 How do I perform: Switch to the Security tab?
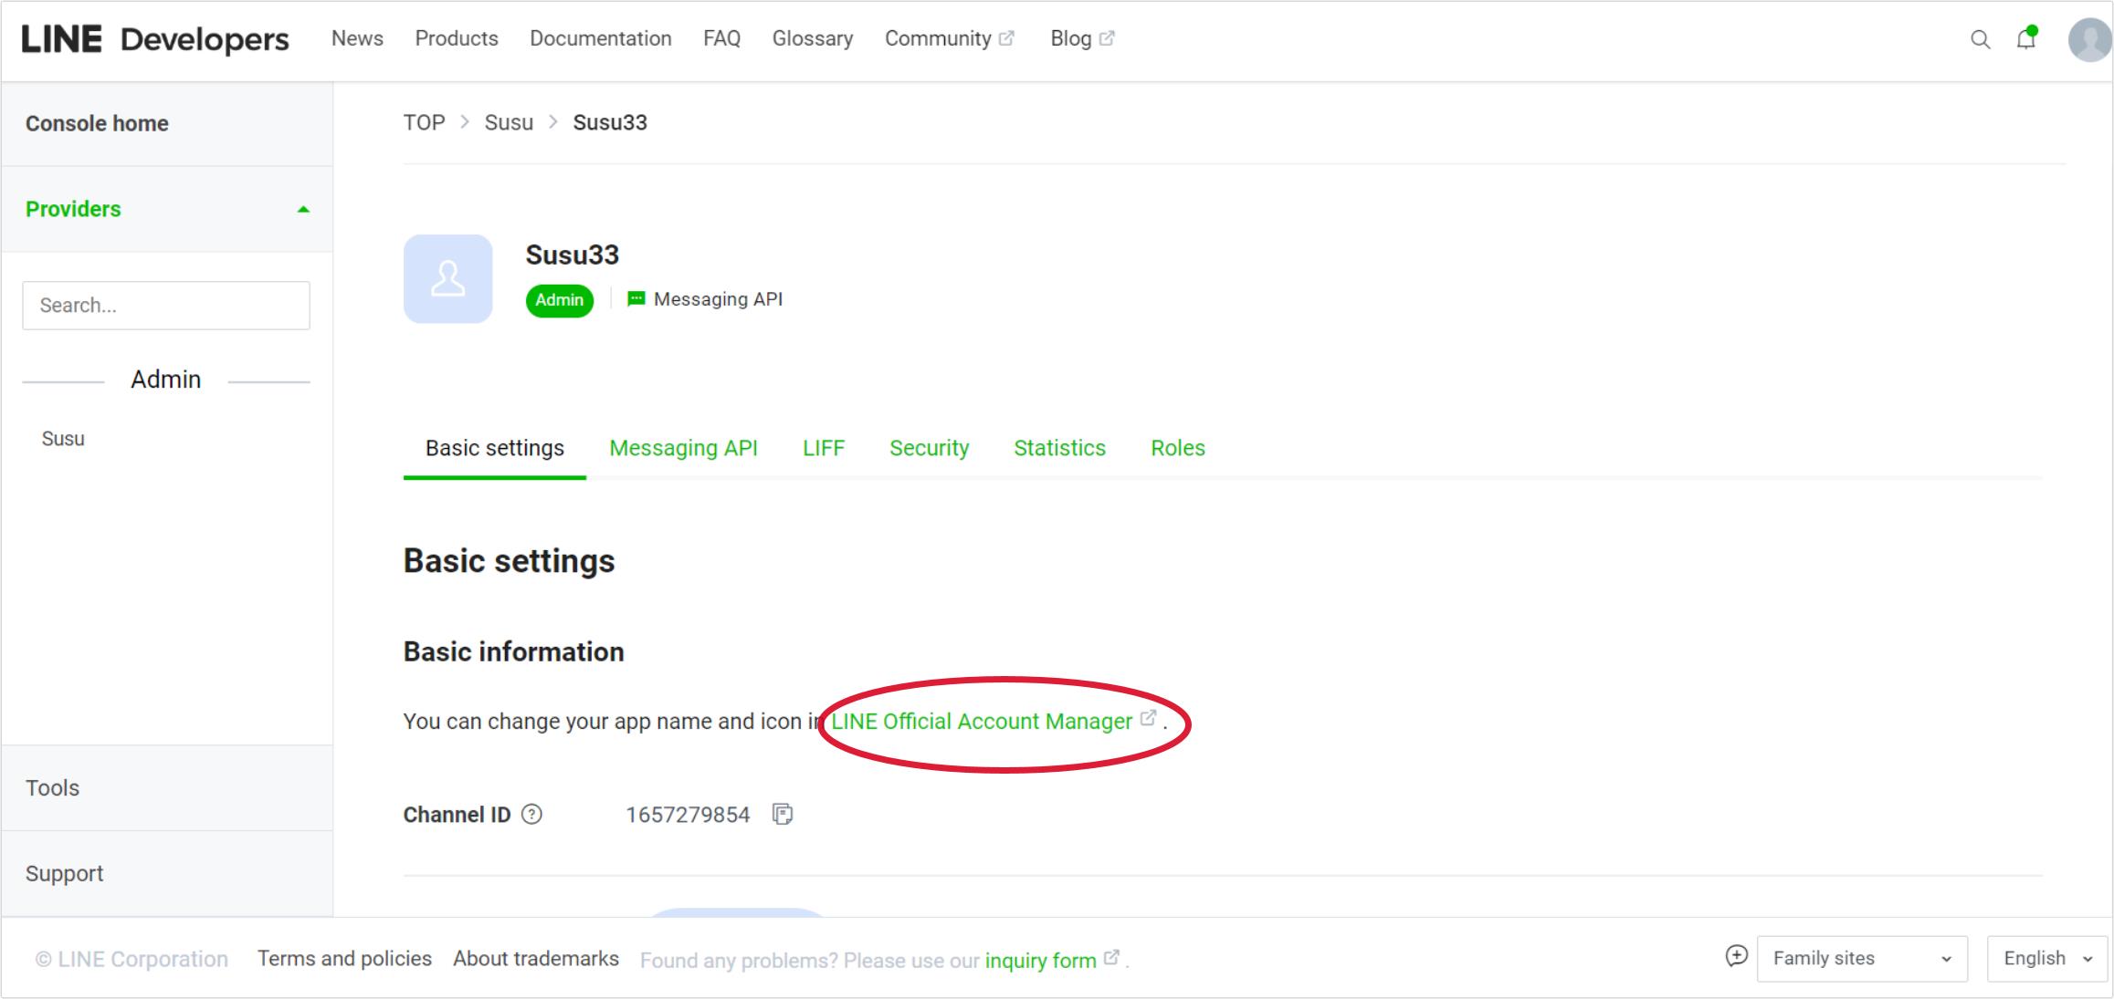(x=928, y=448)
